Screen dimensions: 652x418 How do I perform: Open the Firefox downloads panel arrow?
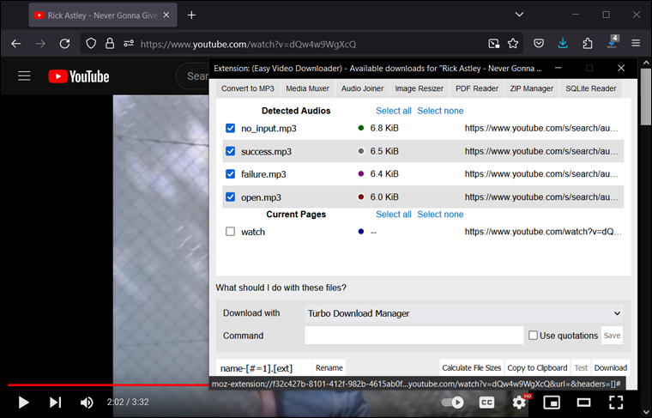(563, 43)
